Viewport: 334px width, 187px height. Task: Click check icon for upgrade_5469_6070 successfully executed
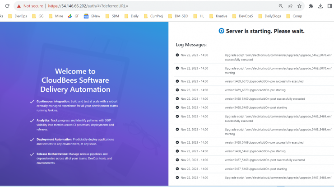[x=177, y=55]
